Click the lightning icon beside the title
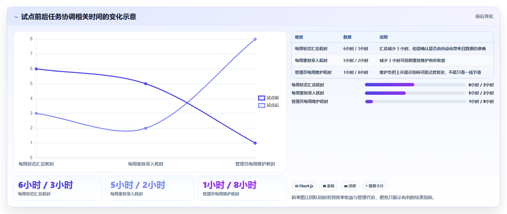507x214 pixels. [16, 17]
